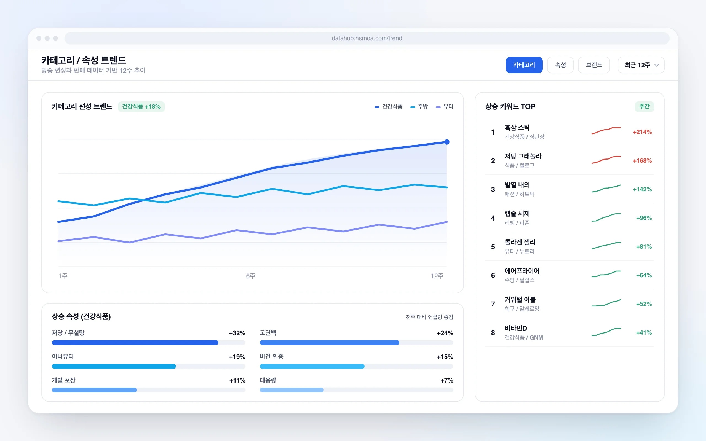Viewport: 706px width, 441px height.
Task: Click the 발열 내의 sparkline chart
Action: 606,189
